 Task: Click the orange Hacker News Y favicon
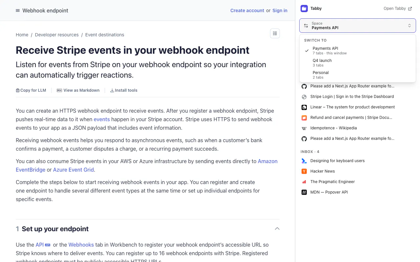click(x=304, y=171)
